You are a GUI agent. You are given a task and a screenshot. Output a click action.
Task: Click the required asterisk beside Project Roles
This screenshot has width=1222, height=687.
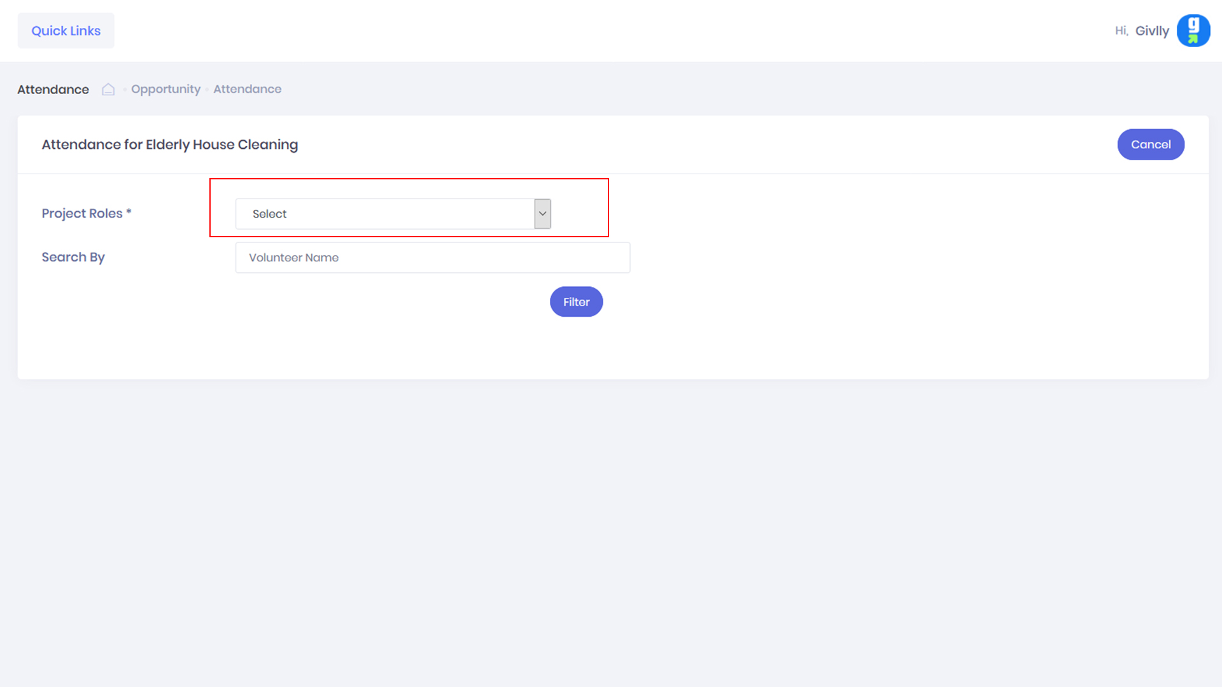129,212
